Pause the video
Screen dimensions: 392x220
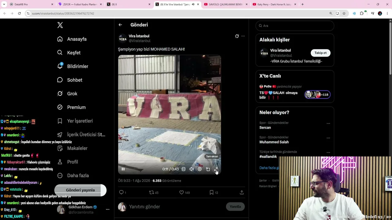click(123, 169)
